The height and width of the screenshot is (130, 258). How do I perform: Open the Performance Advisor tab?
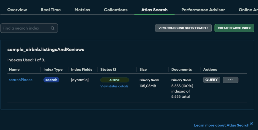[x=203, y=10]
